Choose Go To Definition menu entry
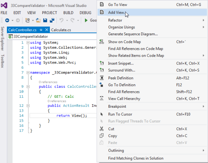208x163 pixels. pyautogui.click(x=122, y=85)
